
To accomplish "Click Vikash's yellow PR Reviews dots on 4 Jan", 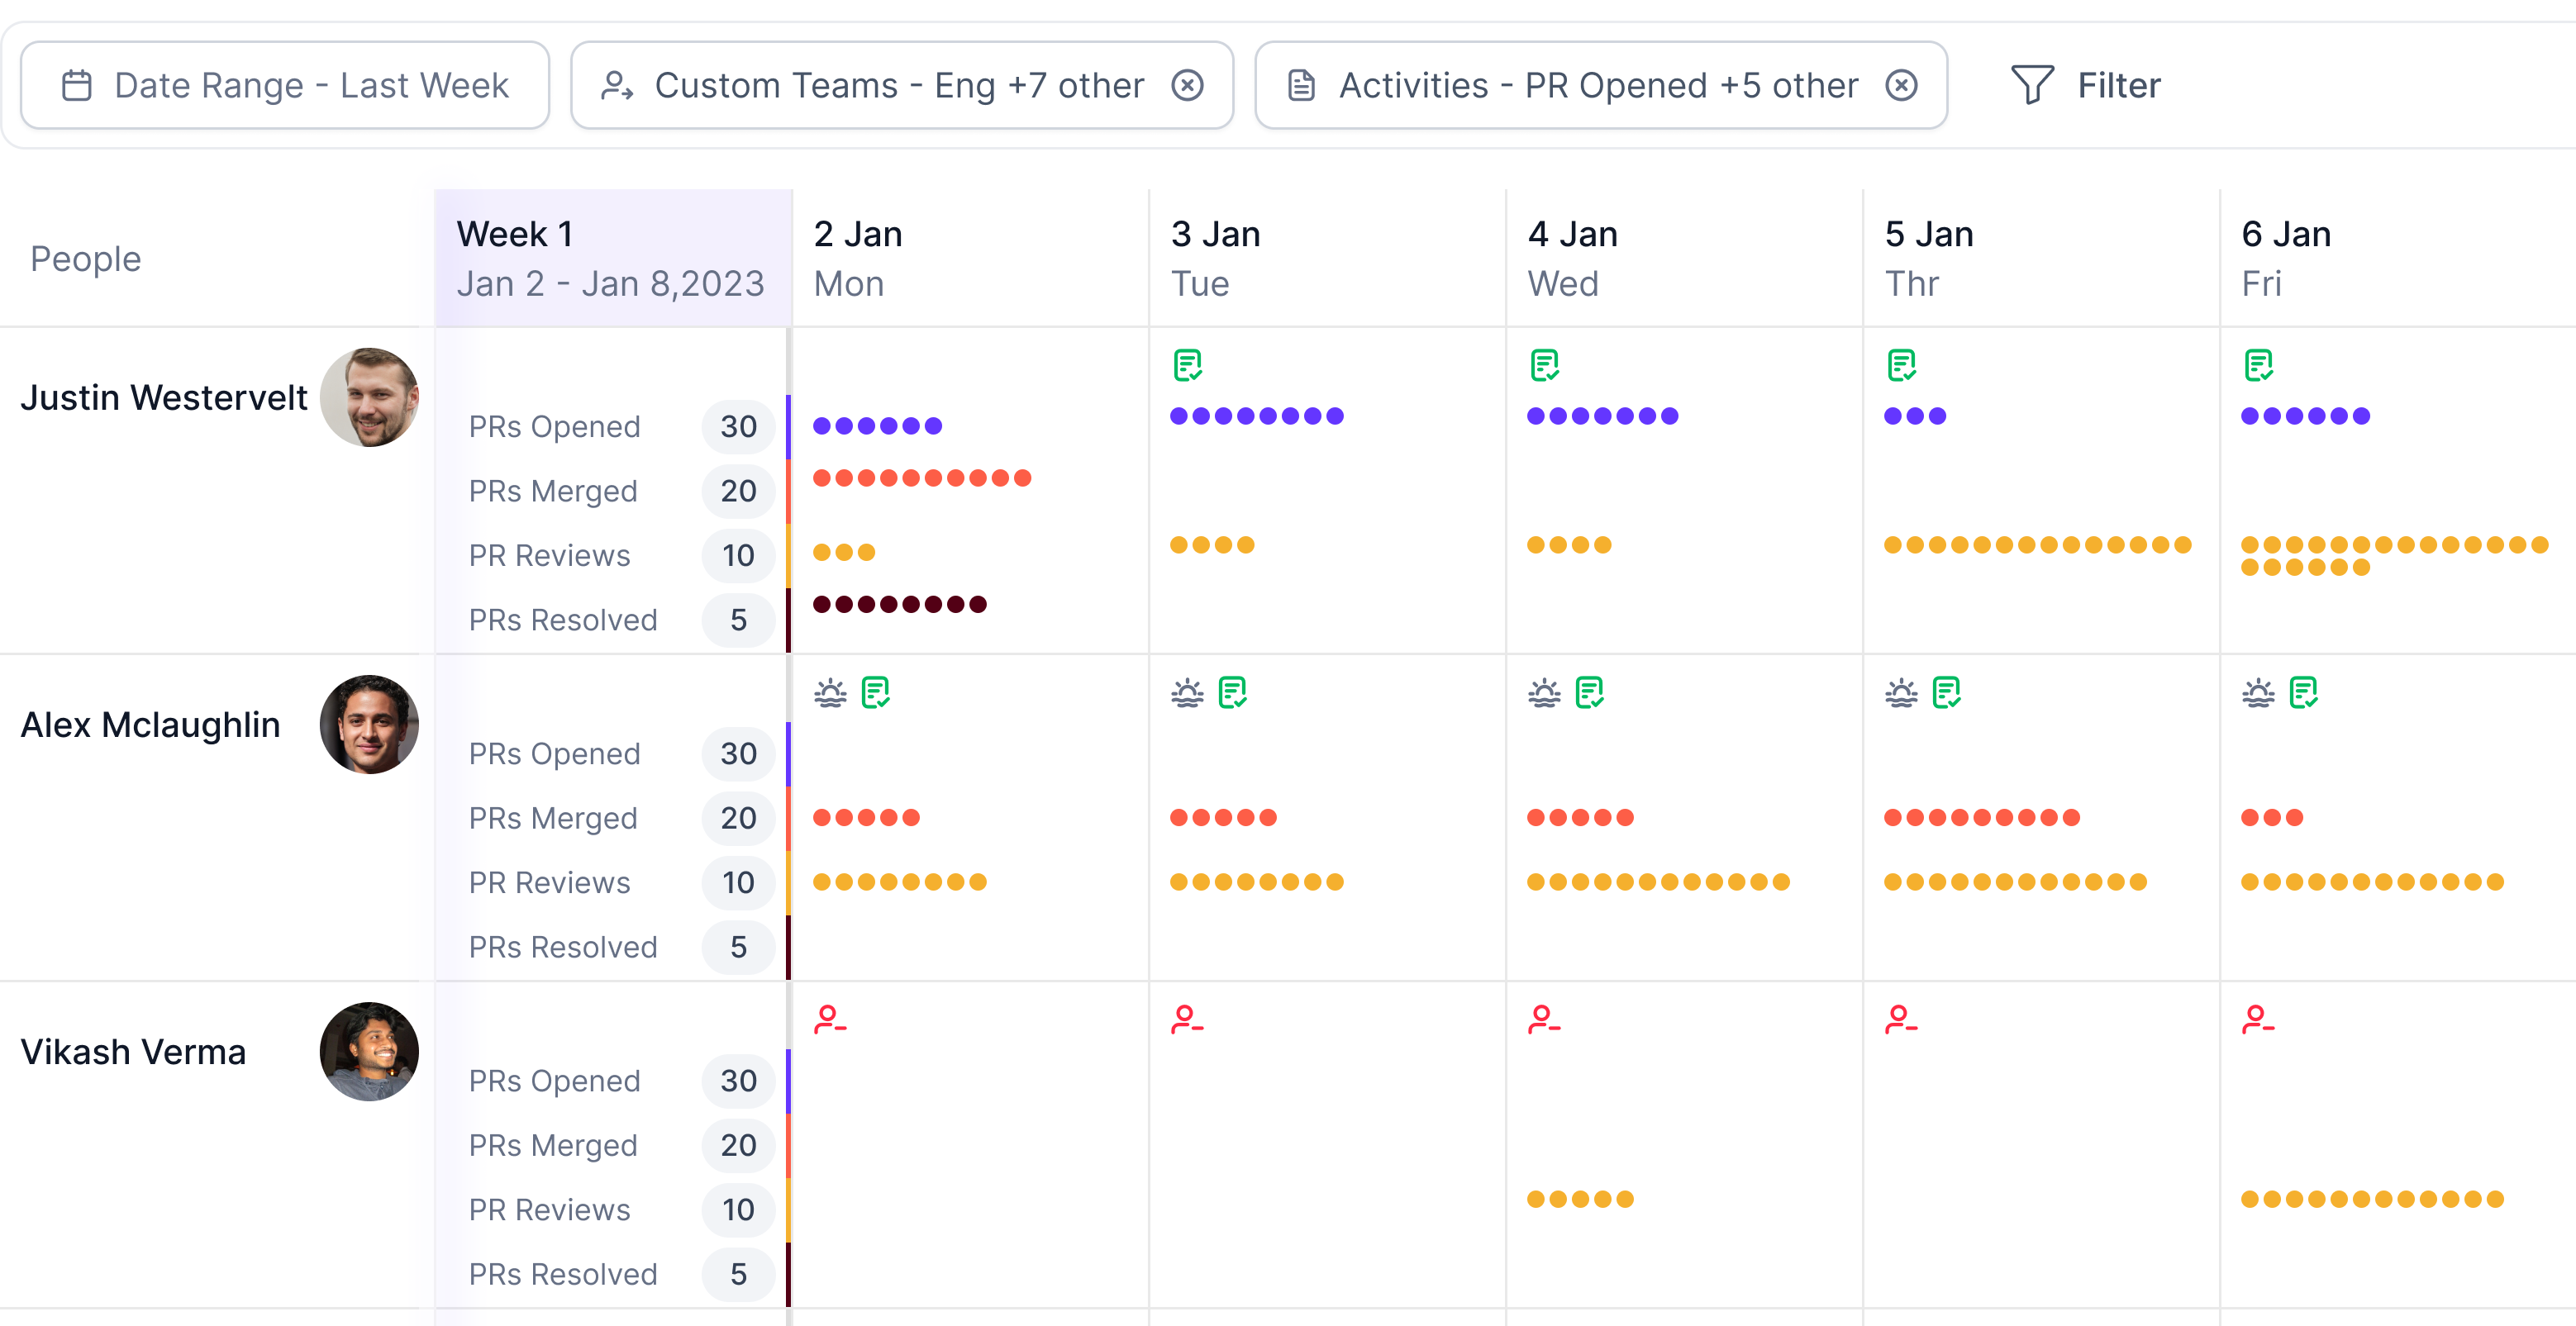I will pyautogui.click(x=1580, y=1199).
